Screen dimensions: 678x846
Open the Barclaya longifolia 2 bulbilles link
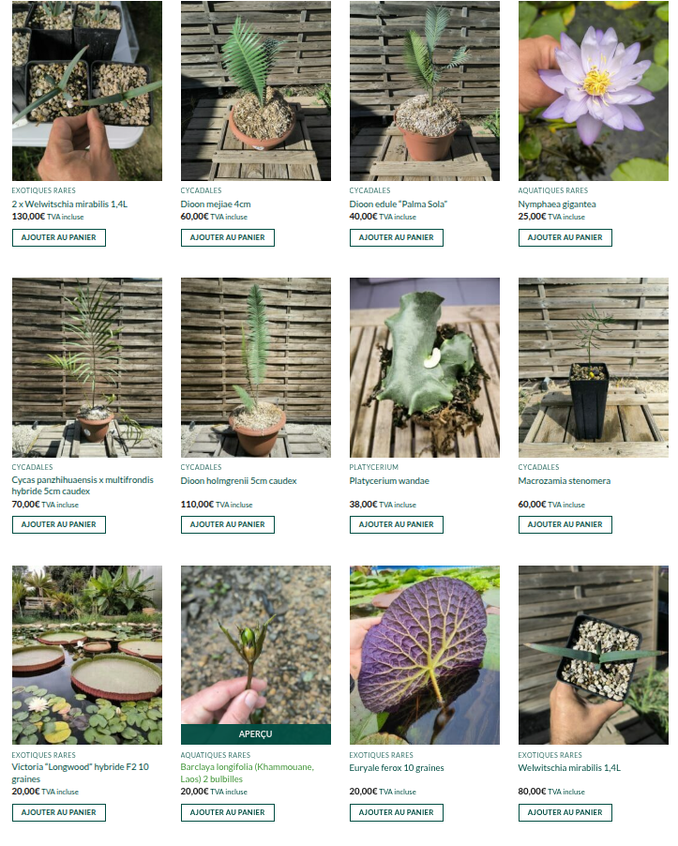click(x=247, y=773)
